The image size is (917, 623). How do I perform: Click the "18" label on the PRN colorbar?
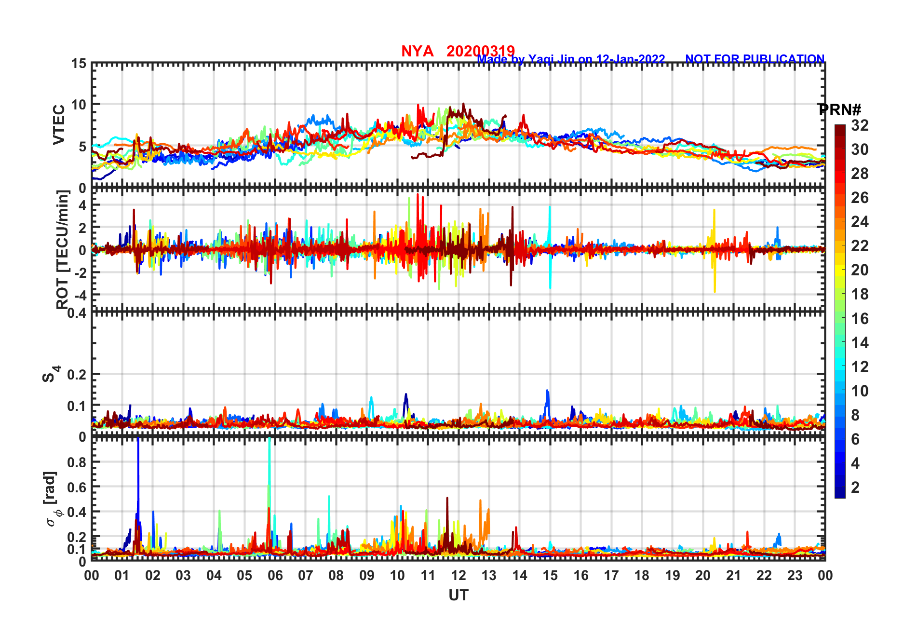click(860, 294)
